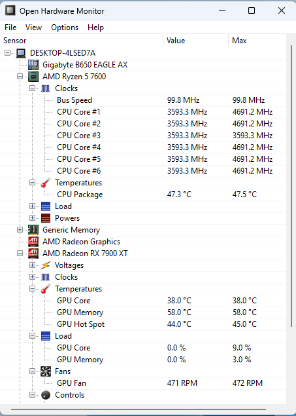Select the AMD Ryzen 5 7600 processor icon

[x=33, y=77]
